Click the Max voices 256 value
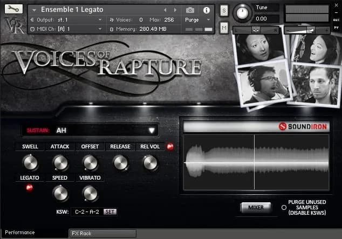The image size is (342, 239). click(169, 20)
